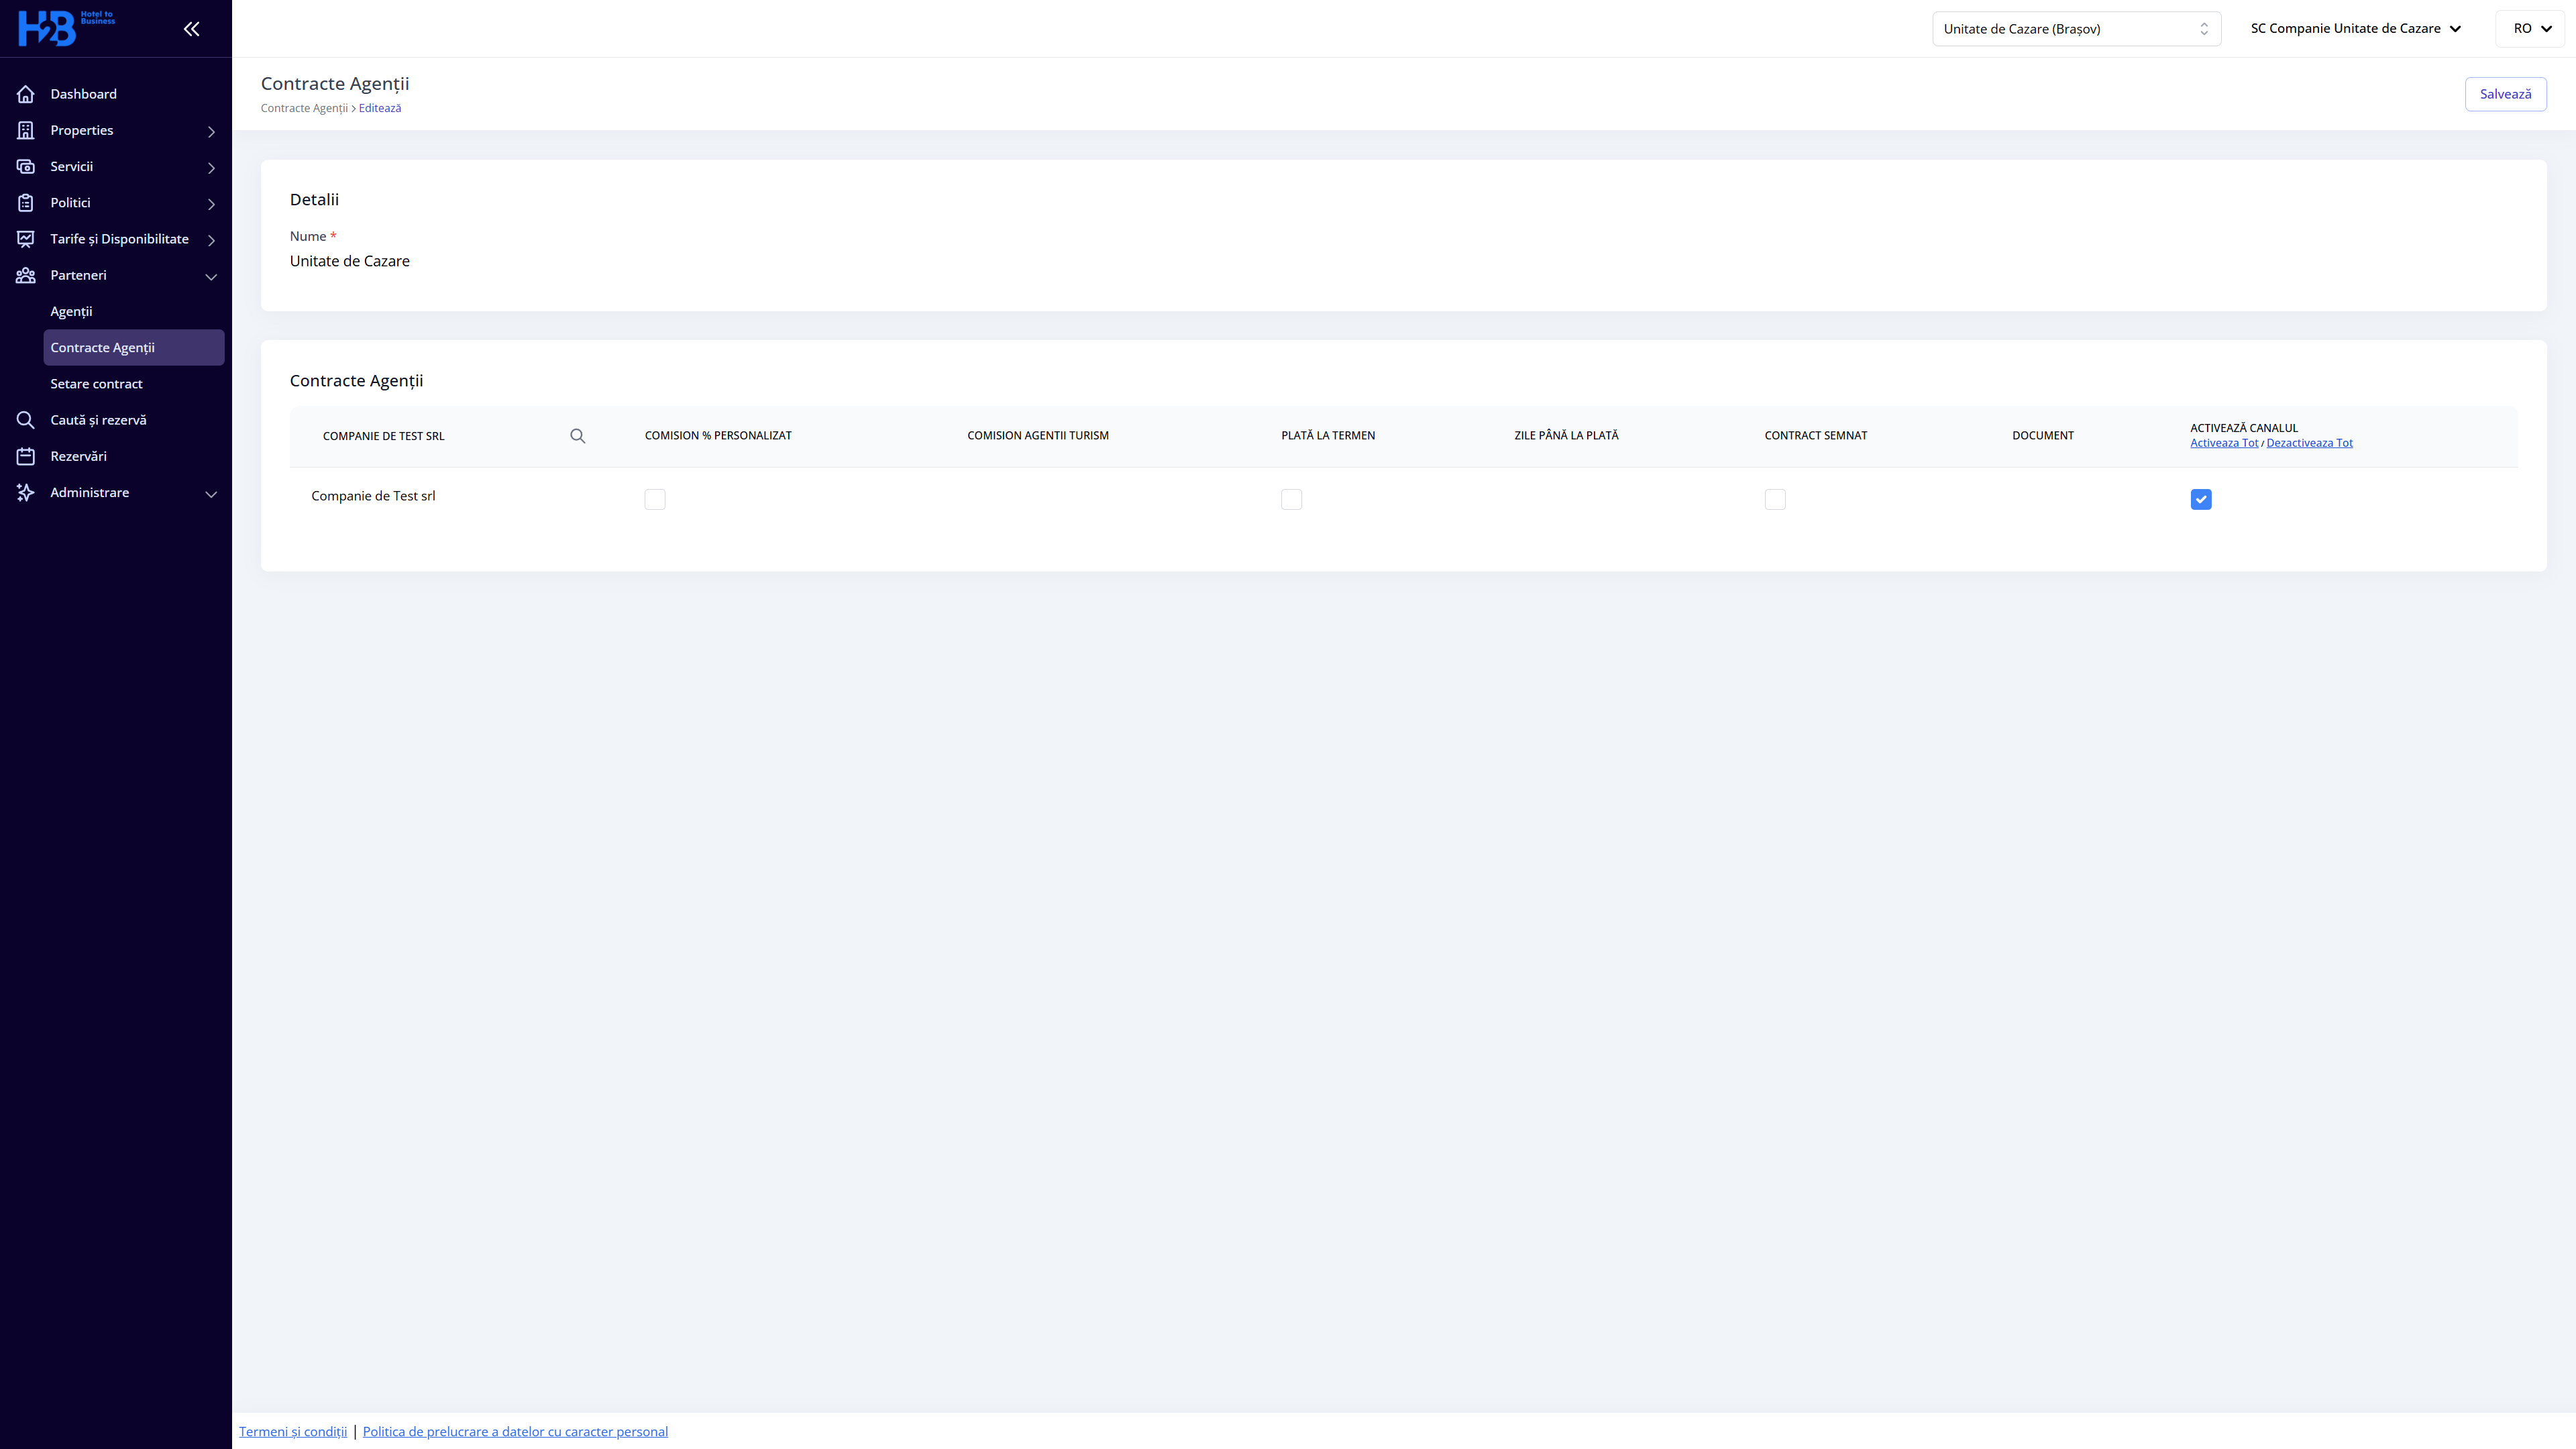
Task: Open Setare contract menu item
Action: point(96,384)
